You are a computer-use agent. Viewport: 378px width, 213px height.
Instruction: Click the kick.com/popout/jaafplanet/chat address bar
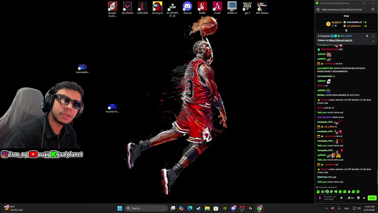click(x=342, y=9)
